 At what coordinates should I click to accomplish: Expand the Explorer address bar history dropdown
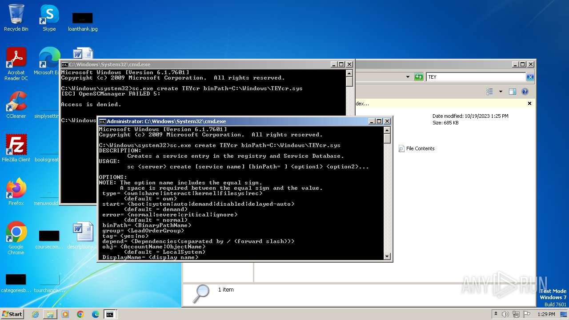point(408,77)
